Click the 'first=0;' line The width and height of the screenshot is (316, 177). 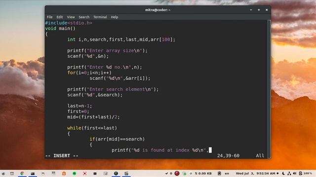pyautogui.click(x=78, y=112)
